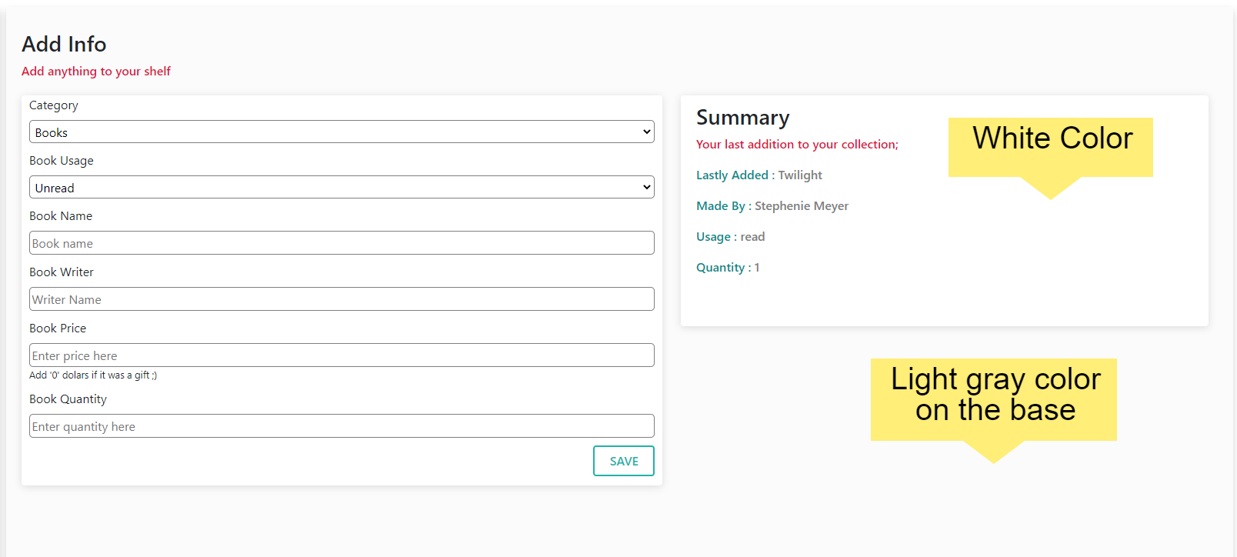Save the new shelf entry
This screenshot has width=1237, height=557.
click(x=624, y=461)
